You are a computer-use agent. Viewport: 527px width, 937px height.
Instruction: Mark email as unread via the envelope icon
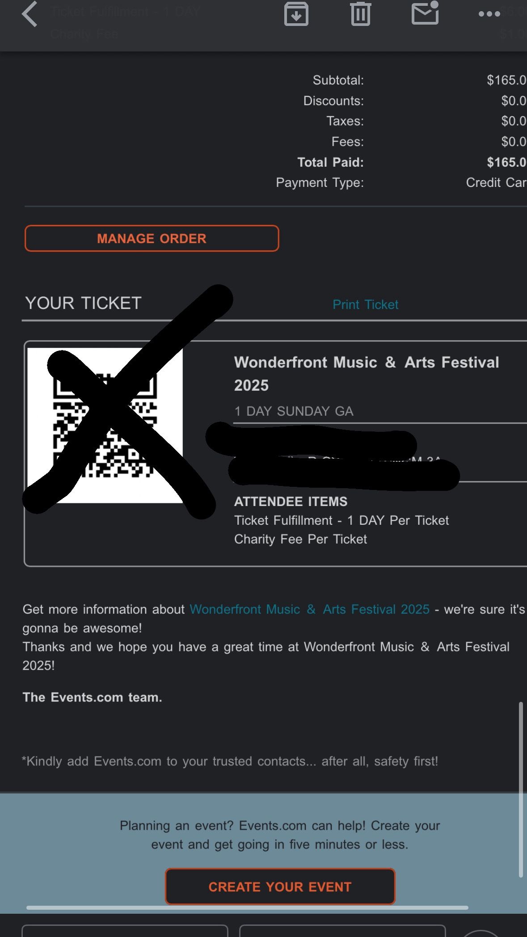tap(425, 13)
